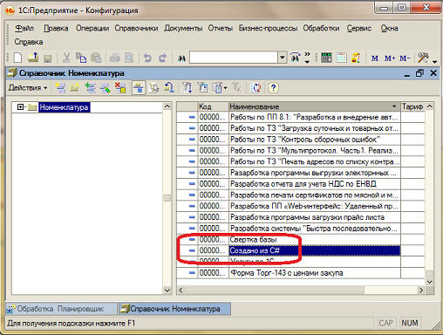443x335 pixels.
Task: Open filter history dropdown icon
Action: [x=220, y=87]
